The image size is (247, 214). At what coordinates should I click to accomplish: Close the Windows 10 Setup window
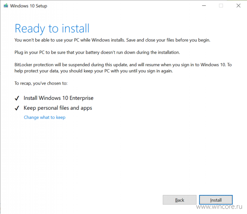pos(238,6)
